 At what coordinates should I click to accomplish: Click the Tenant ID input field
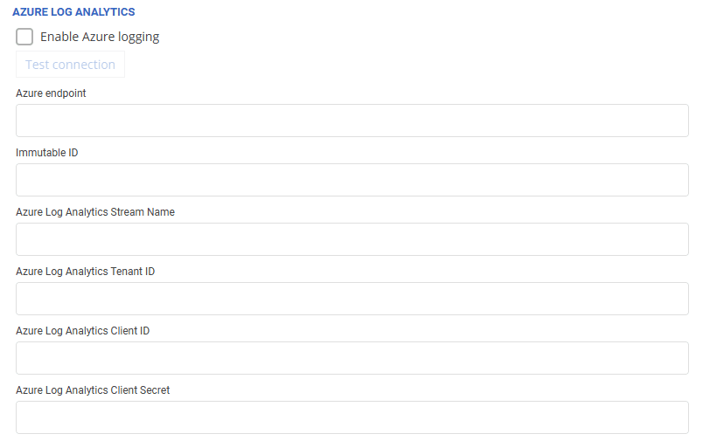(351, 299)
